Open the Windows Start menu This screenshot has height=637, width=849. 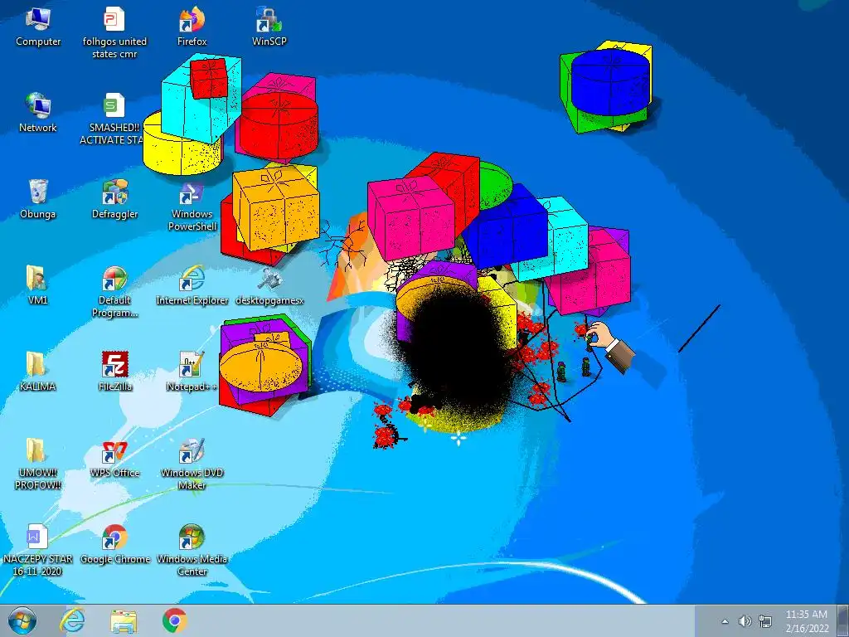[x=22, y=620]
